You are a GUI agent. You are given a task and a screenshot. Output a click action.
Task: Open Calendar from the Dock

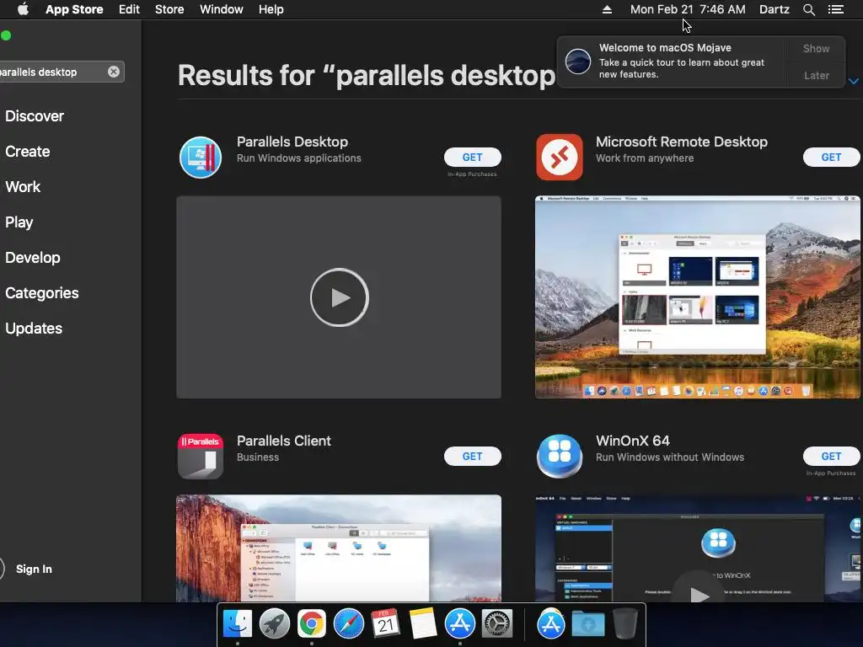coord(386,624)
